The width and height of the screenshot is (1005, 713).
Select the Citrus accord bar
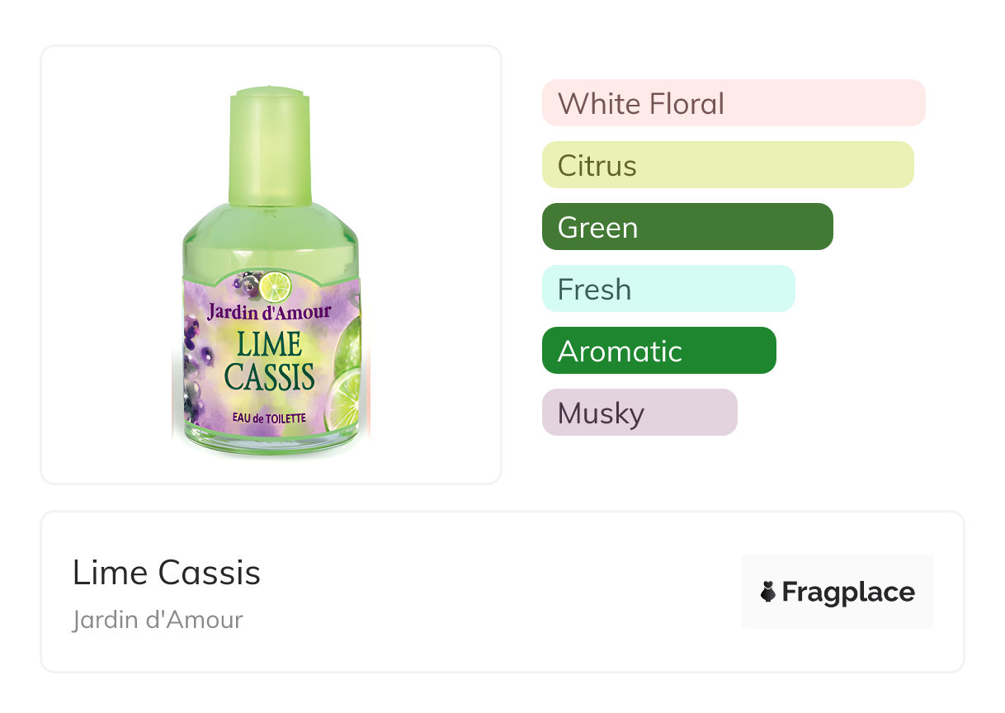click(x=727, y=165)
